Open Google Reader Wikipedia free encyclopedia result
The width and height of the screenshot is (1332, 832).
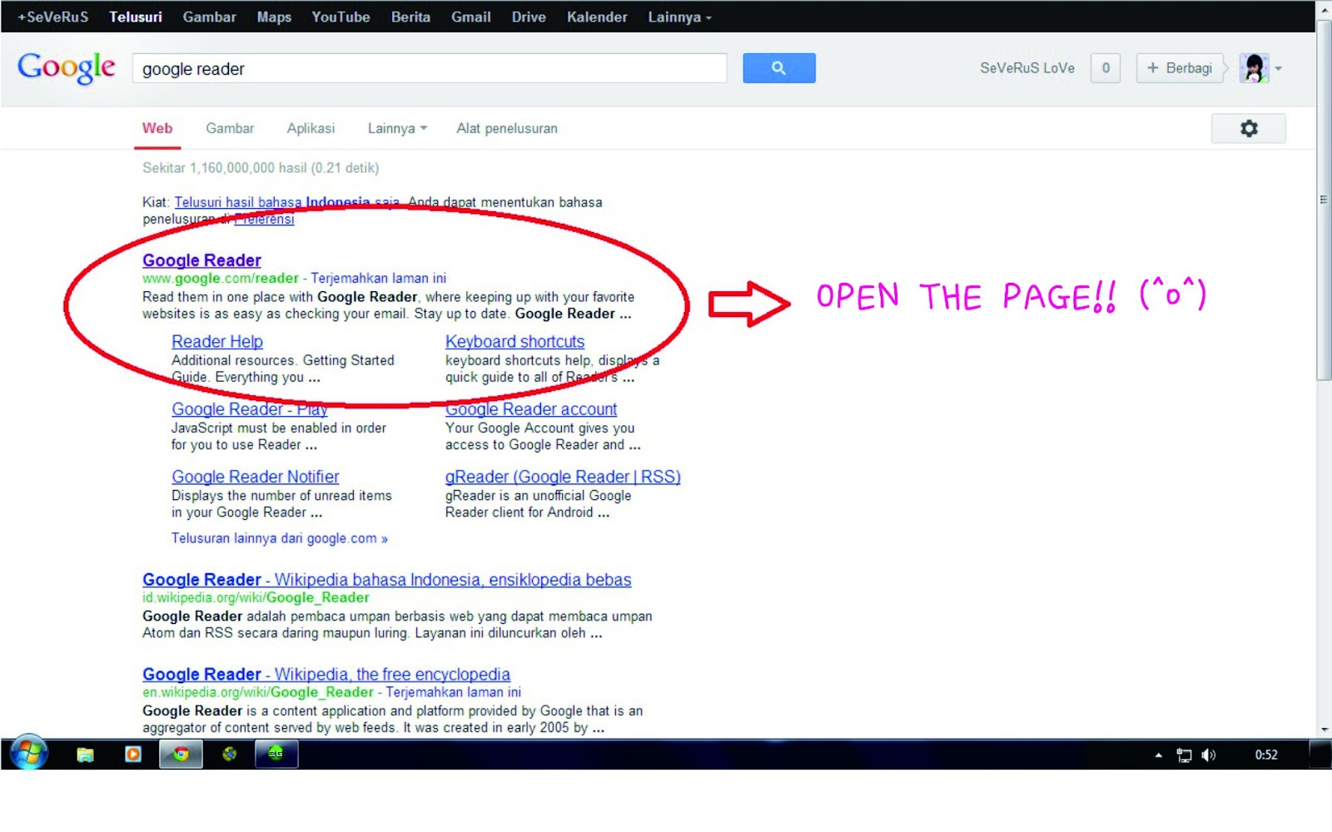326,674
